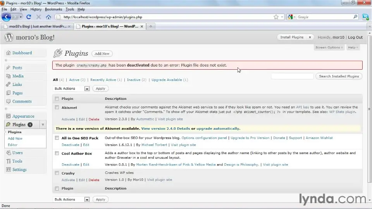Filter by Upgrade Available plugins
372x209 pixels.
(x=170, y=80)
